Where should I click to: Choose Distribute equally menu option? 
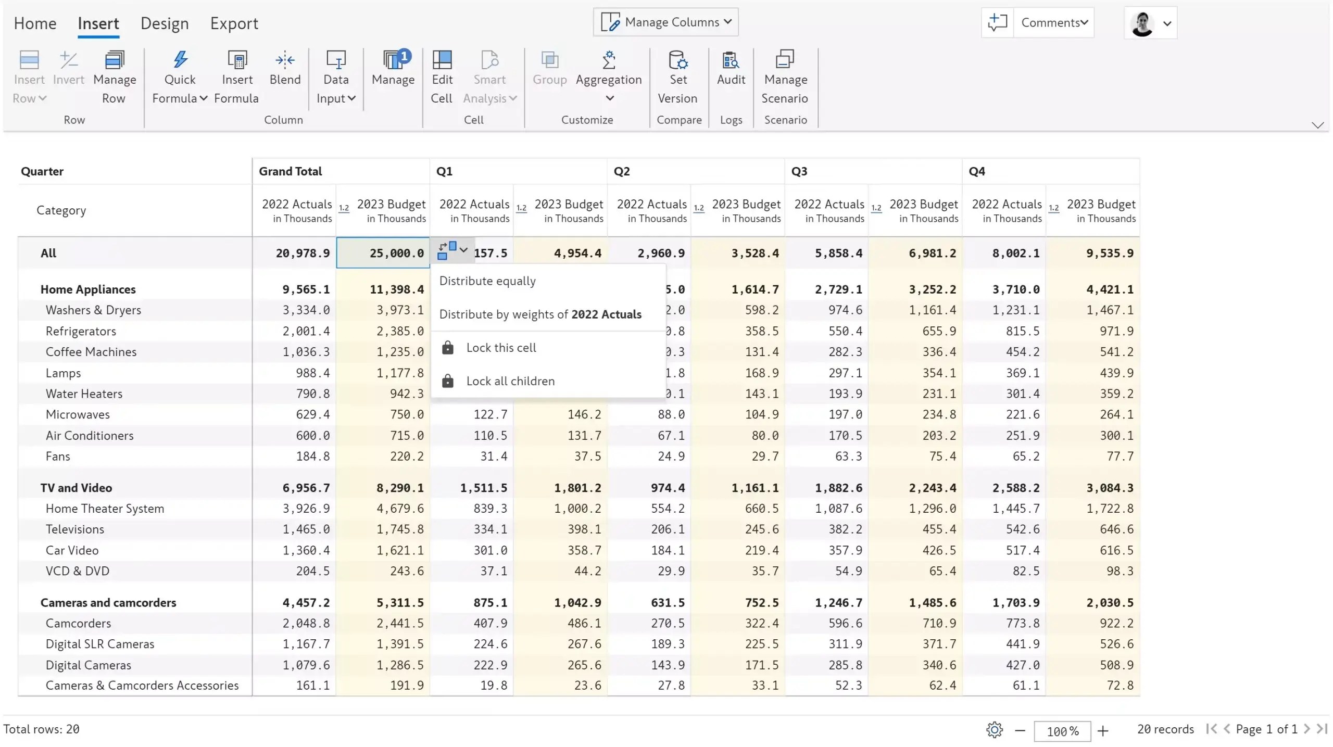487,281
